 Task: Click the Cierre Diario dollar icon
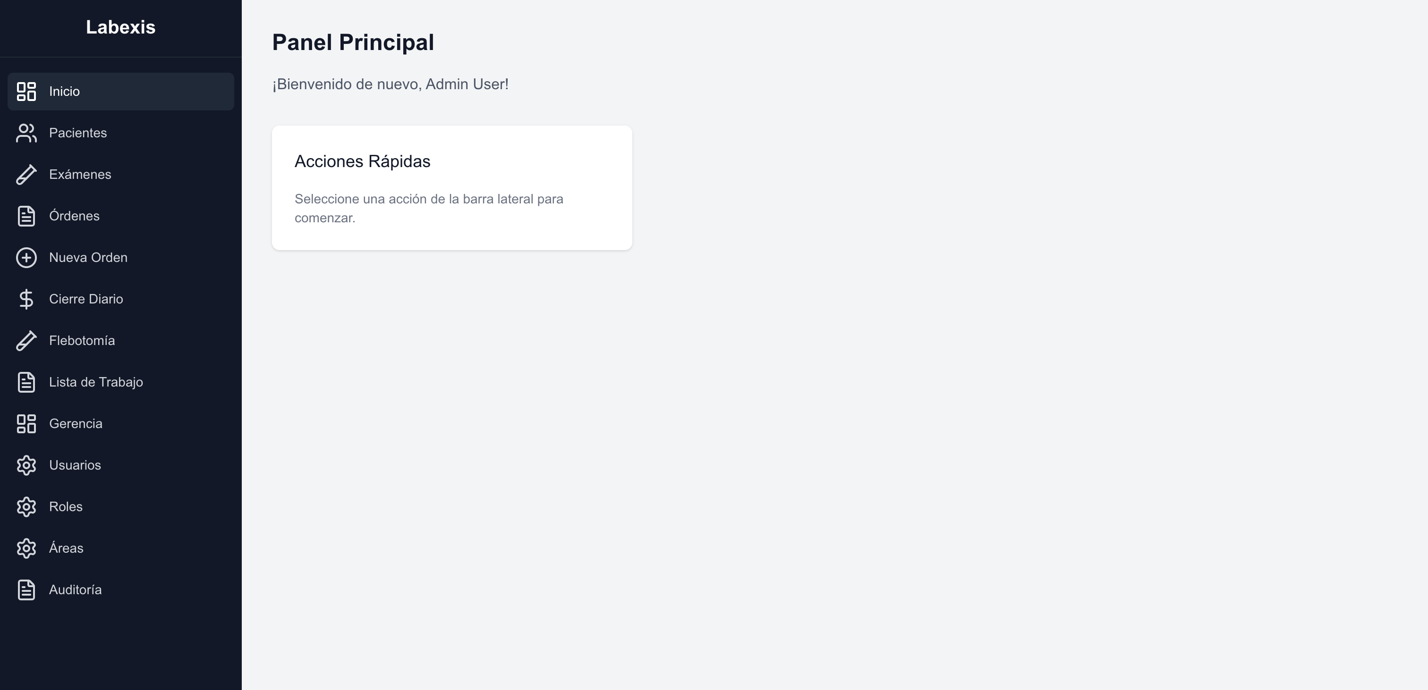pos(26,299)
